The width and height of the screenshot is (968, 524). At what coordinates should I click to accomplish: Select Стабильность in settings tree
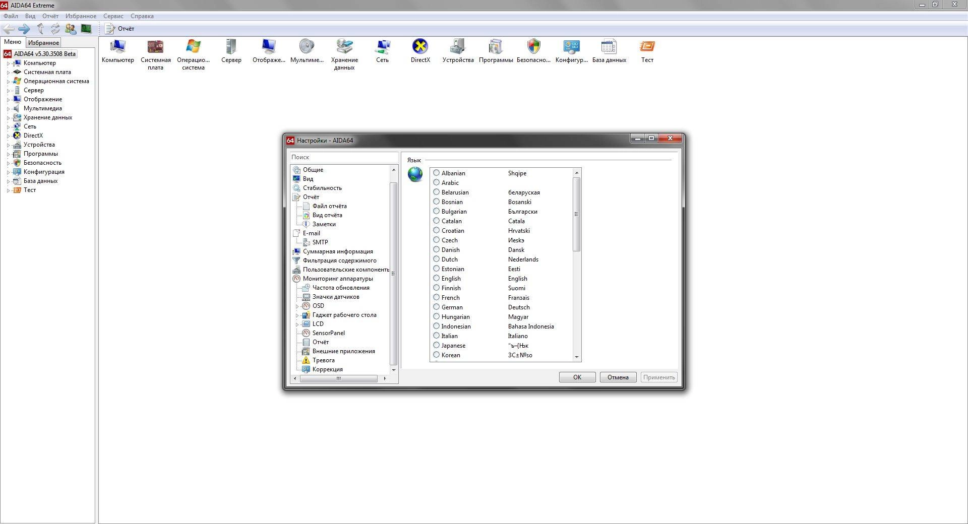(x=322, y=188)
